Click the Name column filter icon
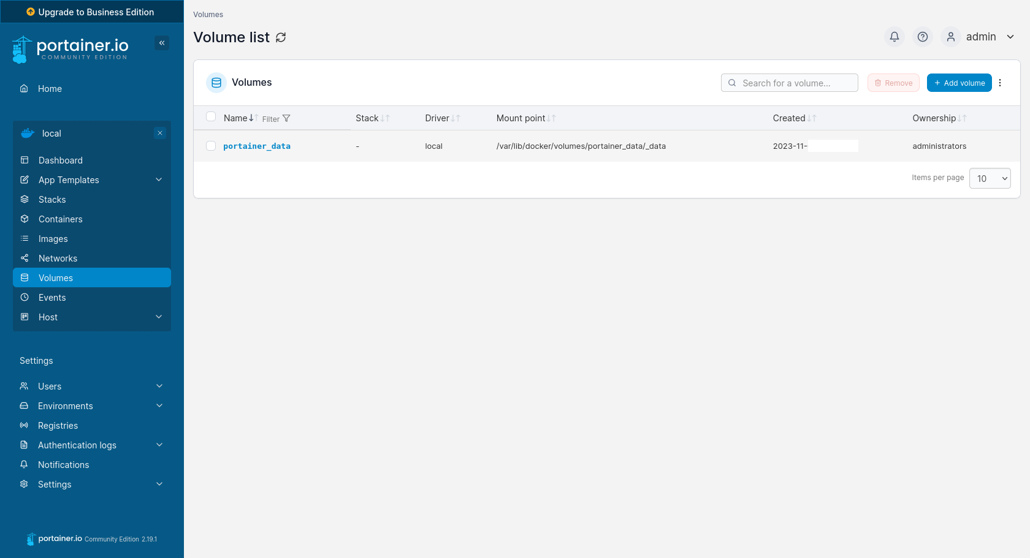Image resolution: width=1030 pixels, height=558 pixels. tap(286, 118)
